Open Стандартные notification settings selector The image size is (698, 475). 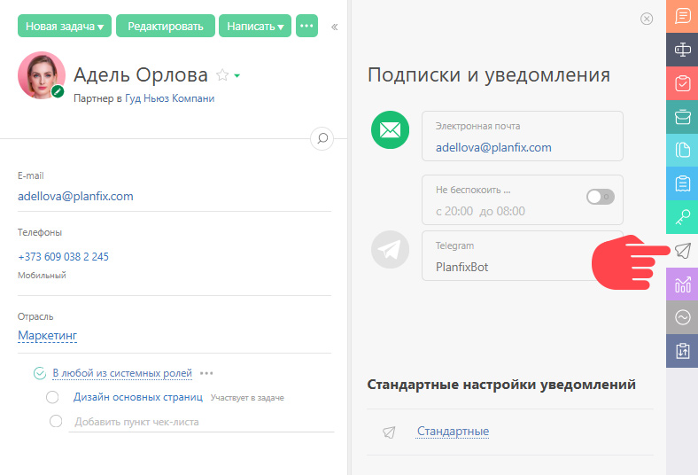453,432
